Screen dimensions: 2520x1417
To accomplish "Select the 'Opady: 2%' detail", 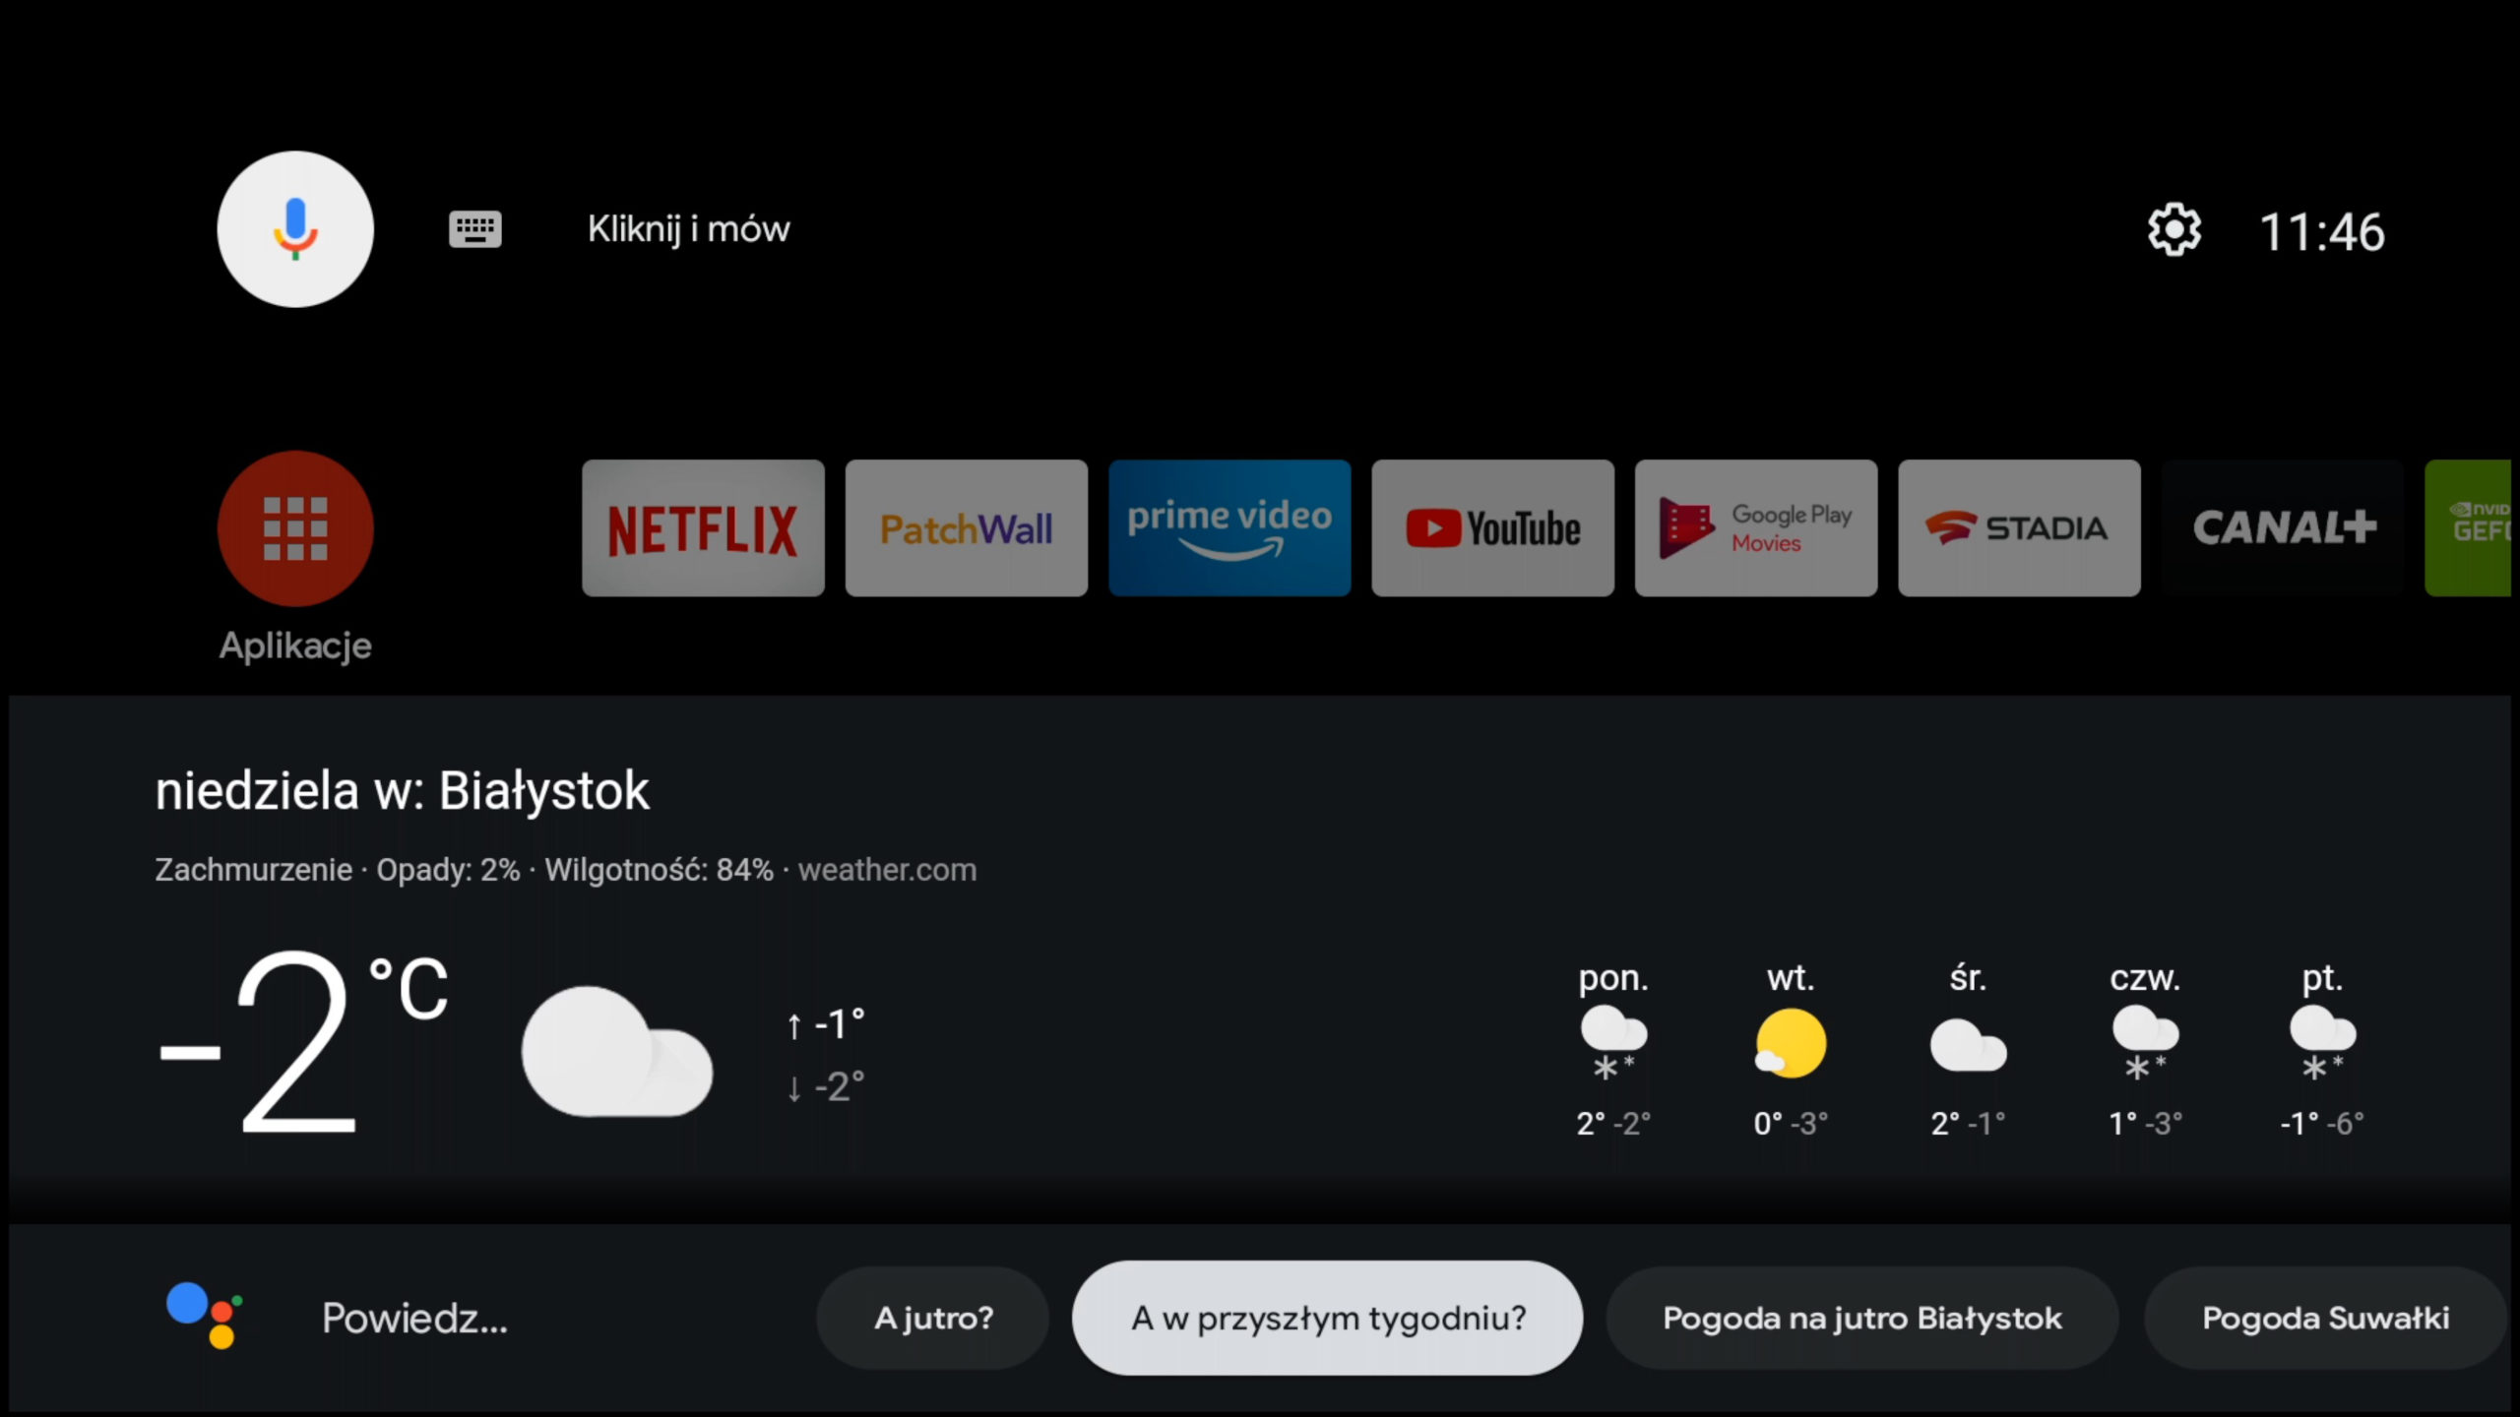I will (x=448, y=870).
